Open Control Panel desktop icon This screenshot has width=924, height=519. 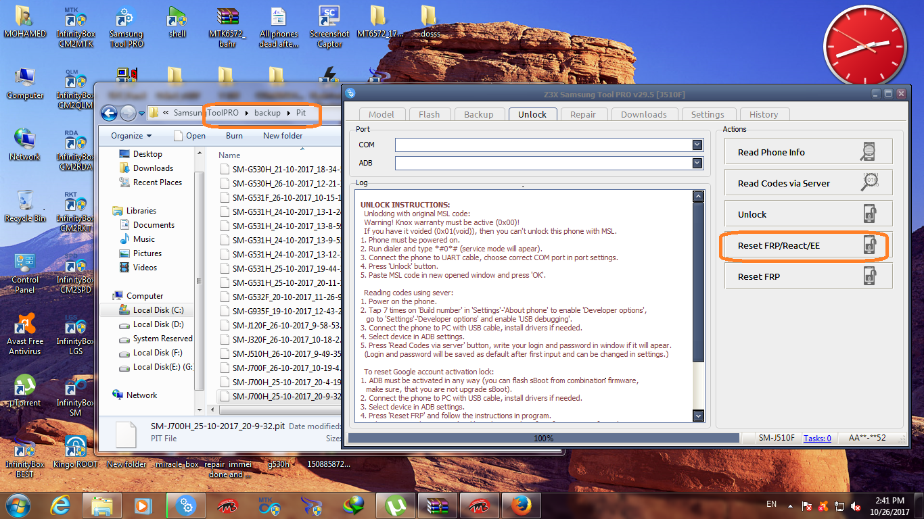[25, 274]
